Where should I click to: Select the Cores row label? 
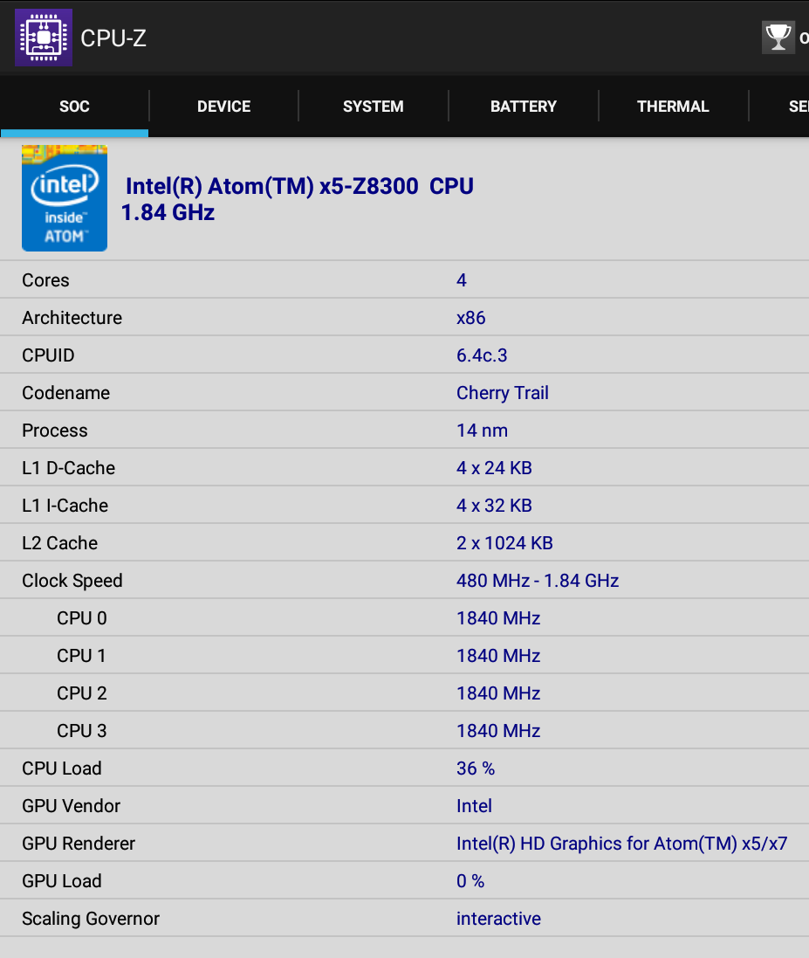[x=45, y=279]
